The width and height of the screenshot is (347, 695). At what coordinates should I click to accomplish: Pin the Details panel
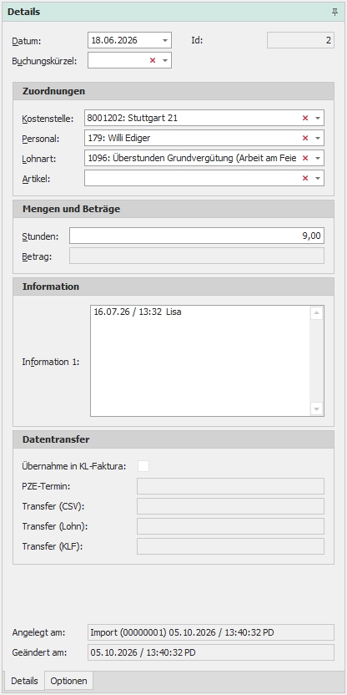(x=334, y=12)
